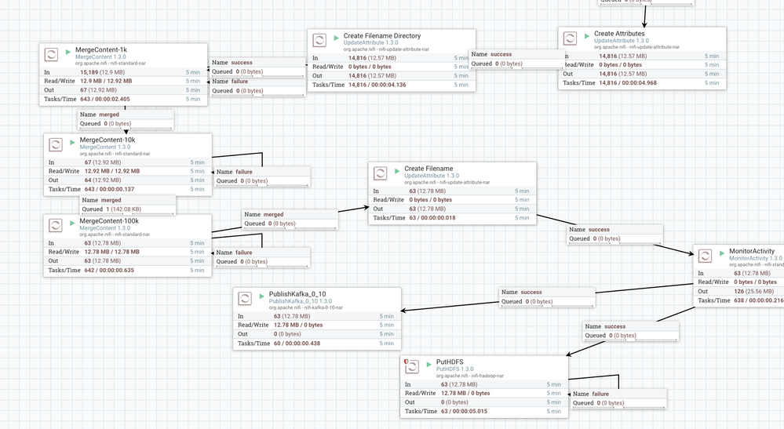Select failure connection of MergeContent-100k
784x429 pixels.
point(262,257)
